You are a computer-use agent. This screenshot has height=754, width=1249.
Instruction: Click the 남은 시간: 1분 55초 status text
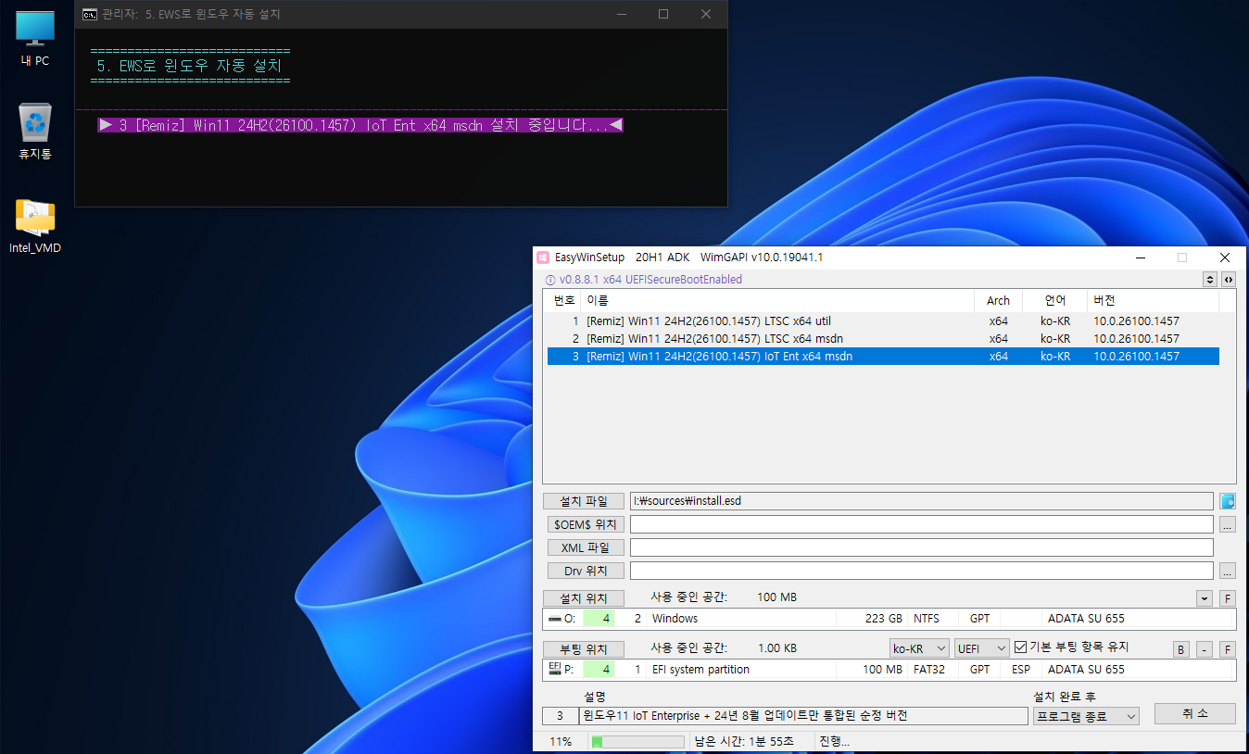click(745, 742)
